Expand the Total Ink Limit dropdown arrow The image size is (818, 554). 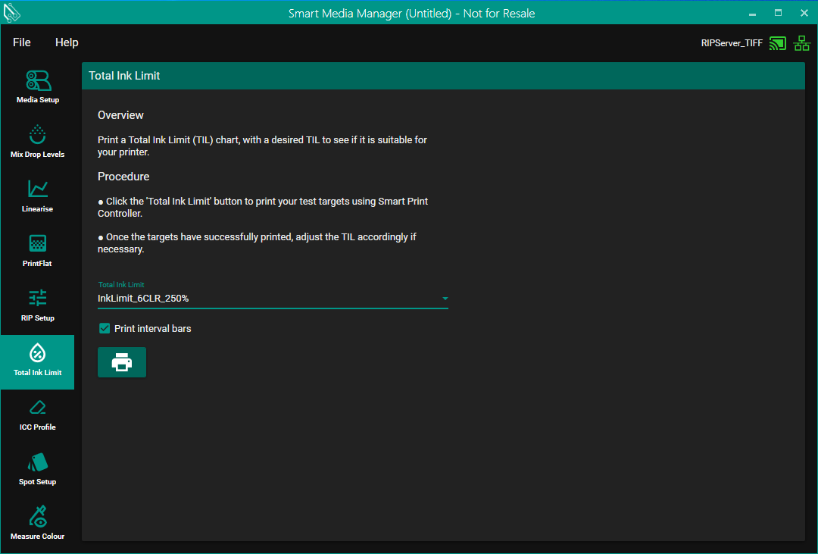[445, 299]
